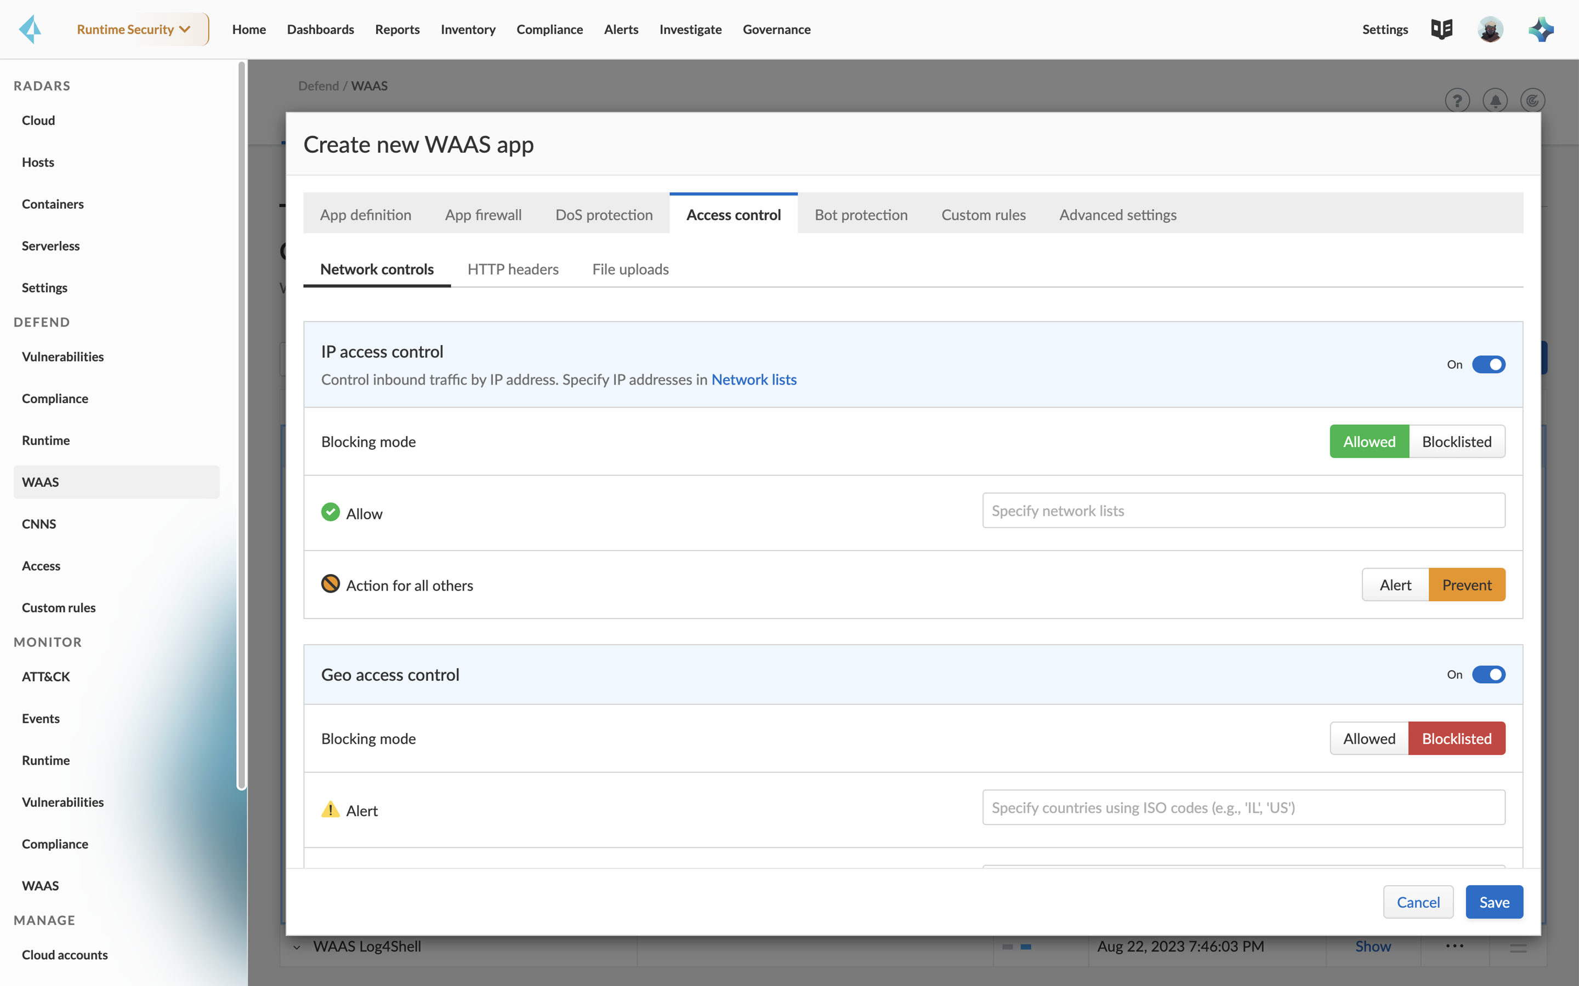
Task: Open the HTTP headers sub-tab
Action: point(513,270)
